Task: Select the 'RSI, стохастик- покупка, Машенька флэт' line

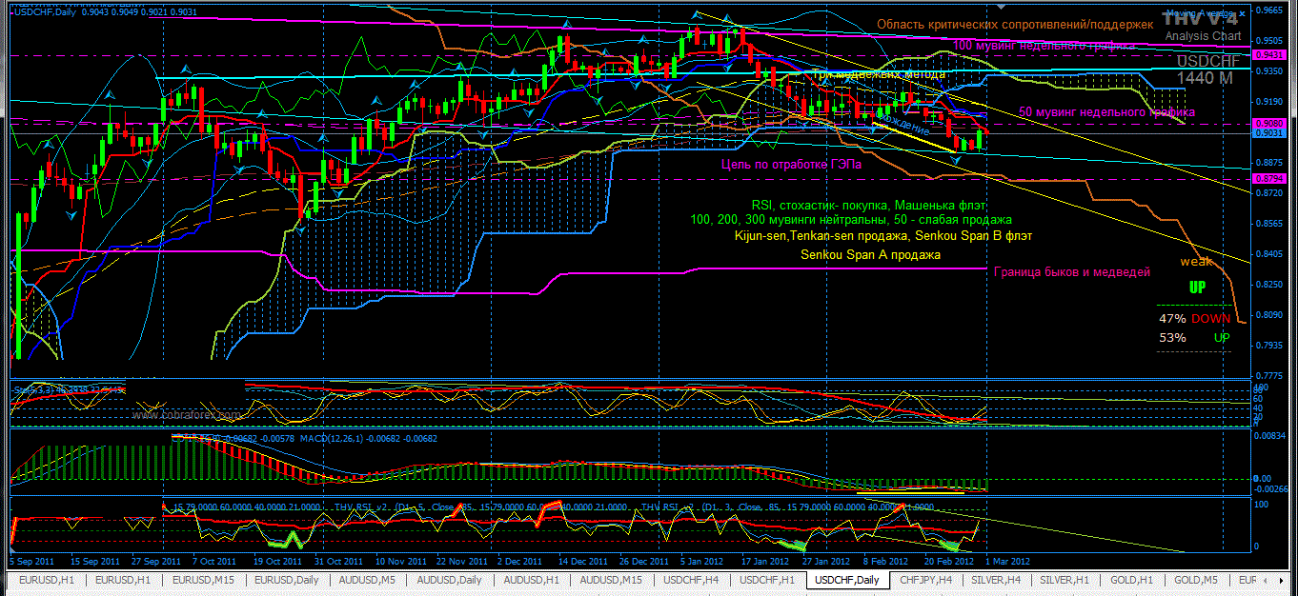Action: pos(869,205)
